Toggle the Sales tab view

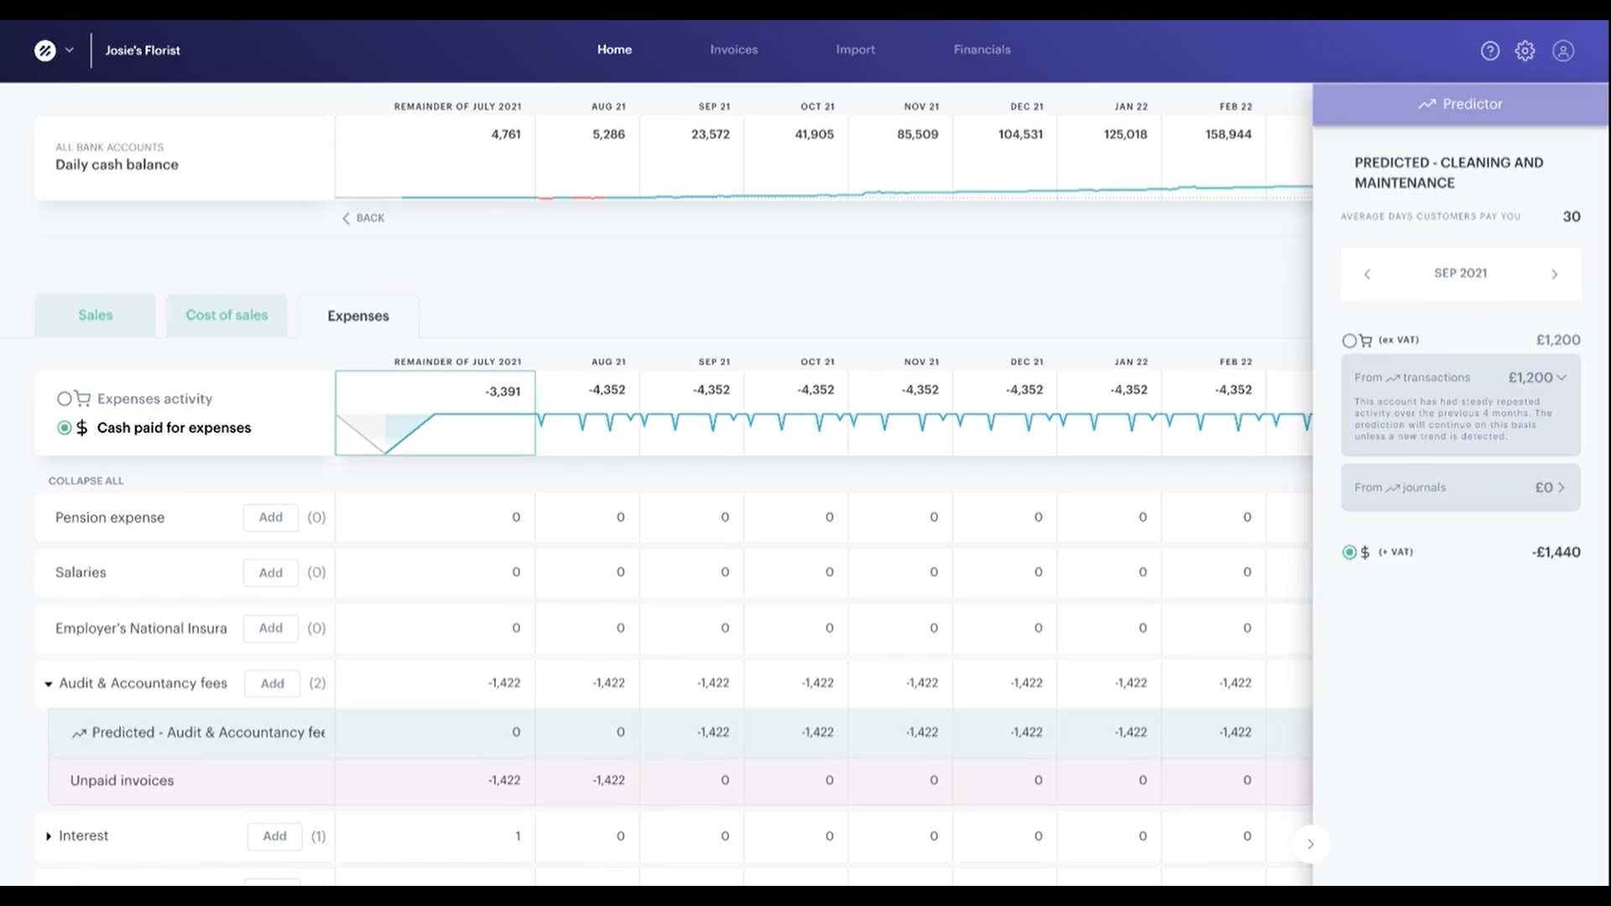pos(95,315)
